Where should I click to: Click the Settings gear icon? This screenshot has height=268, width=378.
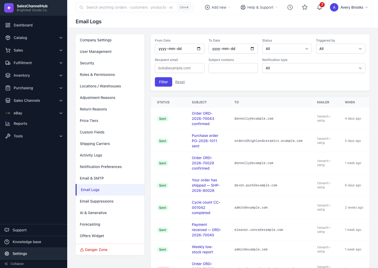(x=7, y=254)
